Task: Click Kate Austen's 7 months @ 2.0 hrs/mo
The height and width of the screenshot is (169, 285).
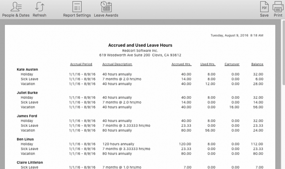Action: coord(122,79)
